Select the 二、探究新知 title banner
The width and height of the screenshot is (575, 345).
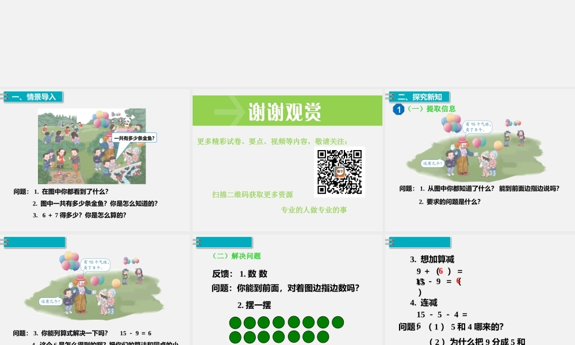(x=419, y=96)
